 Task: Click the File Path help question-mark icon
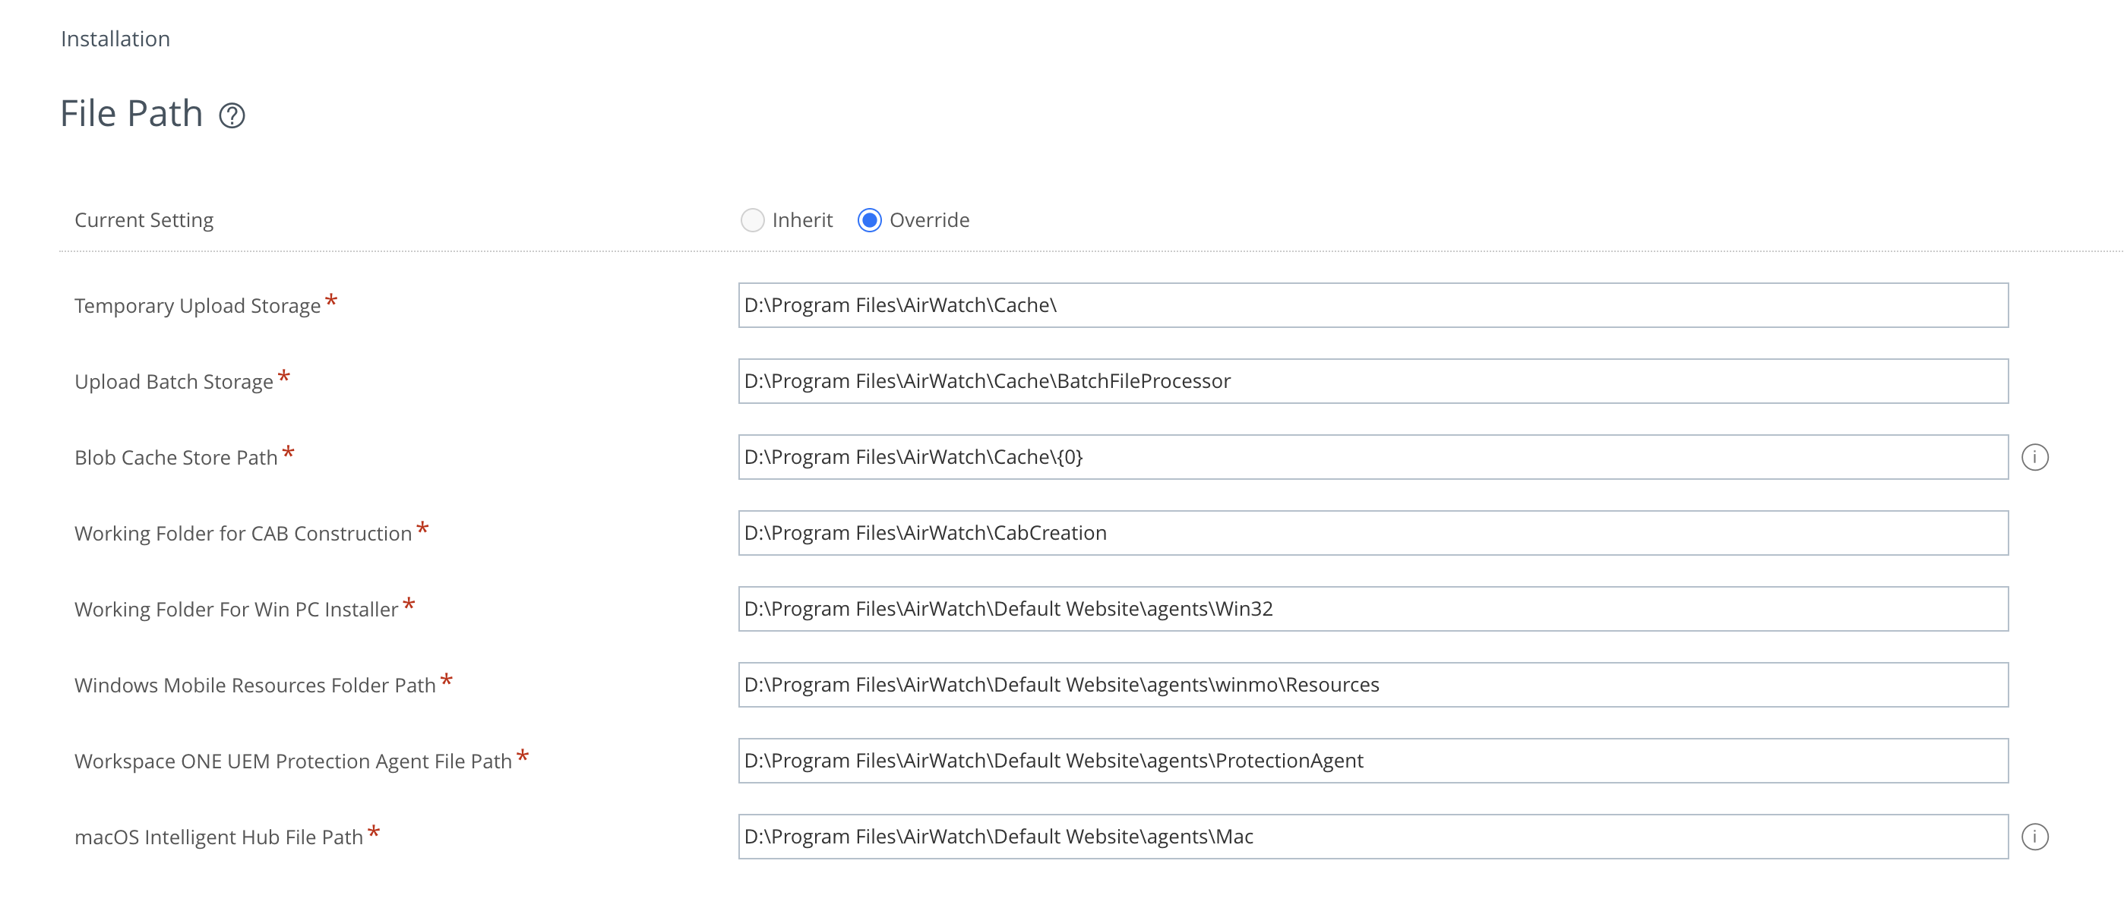[232, 115]
